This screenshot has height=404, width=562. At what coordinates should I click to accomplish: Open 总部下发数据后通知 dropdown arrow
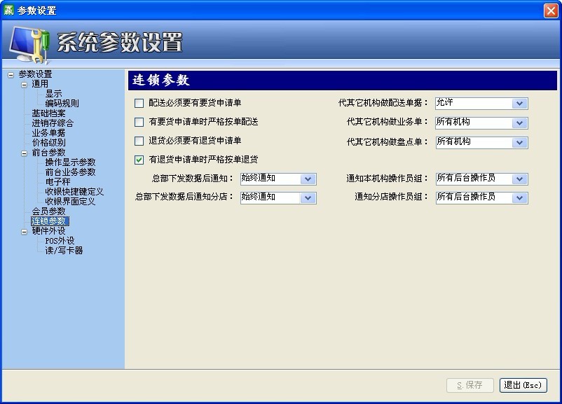[x=308, y=179]
